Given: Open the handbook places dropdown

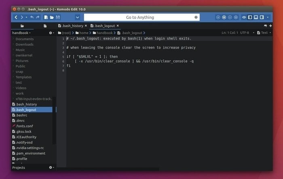Looking at the screenshot, I should click(x=21, y=33).
